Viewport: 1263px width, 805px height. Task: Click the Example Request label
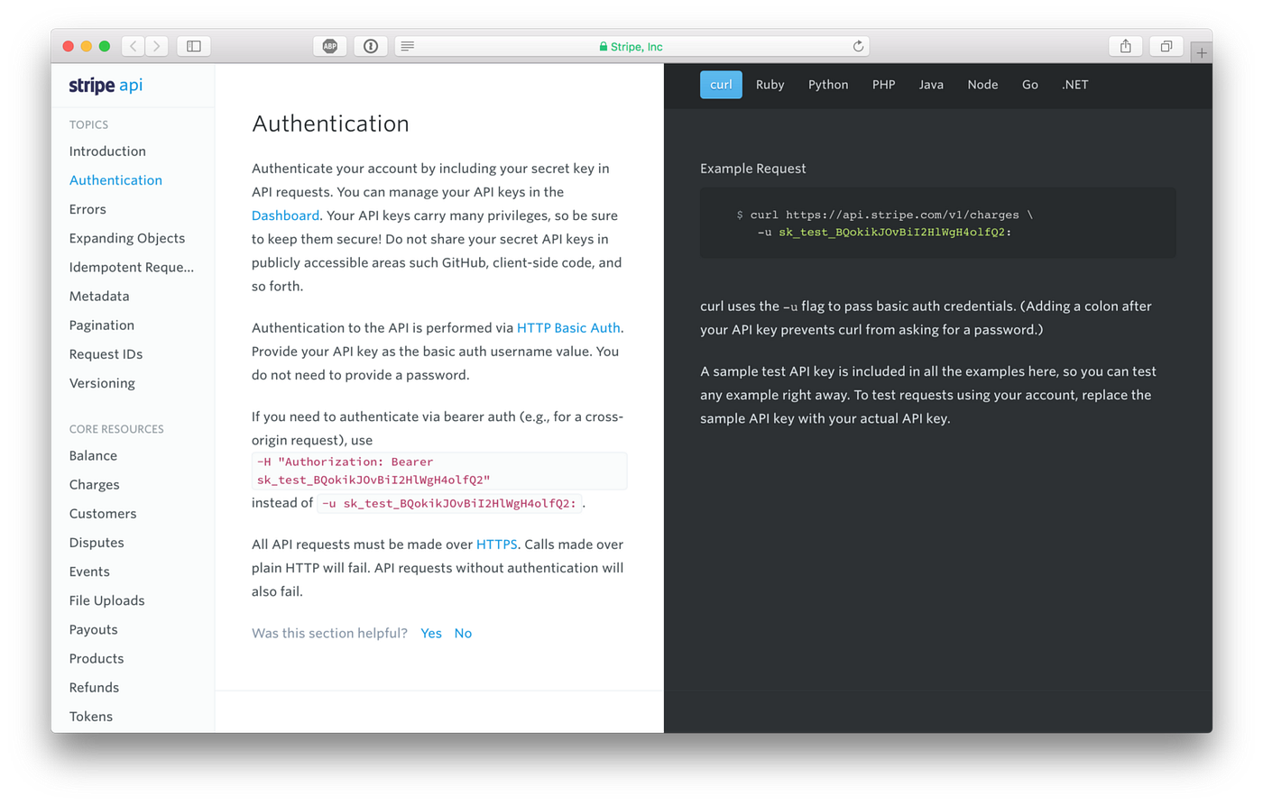753,169
